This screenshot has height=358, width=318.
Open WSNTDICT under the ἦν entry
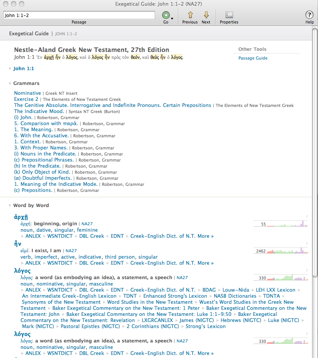60,263
